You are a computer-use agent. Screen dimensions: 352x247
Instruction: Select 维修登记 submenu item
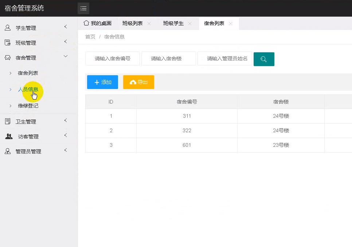coord(28,106)
